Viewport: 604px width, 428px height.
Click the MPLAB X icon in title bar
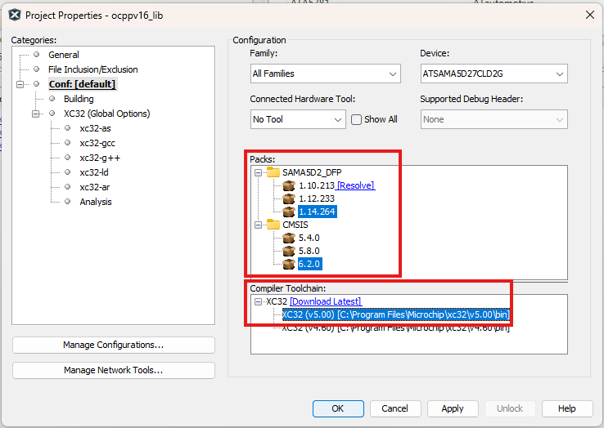click(15, 16)
